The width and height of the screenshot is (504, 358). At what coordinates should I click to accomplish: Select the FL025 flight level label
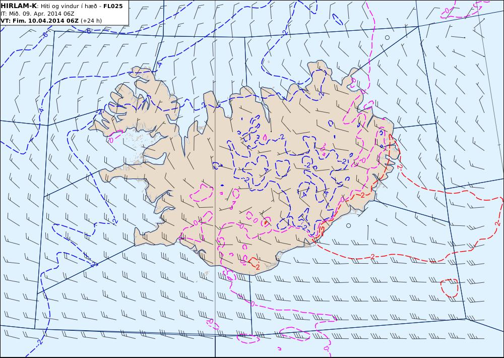point(113,6)
